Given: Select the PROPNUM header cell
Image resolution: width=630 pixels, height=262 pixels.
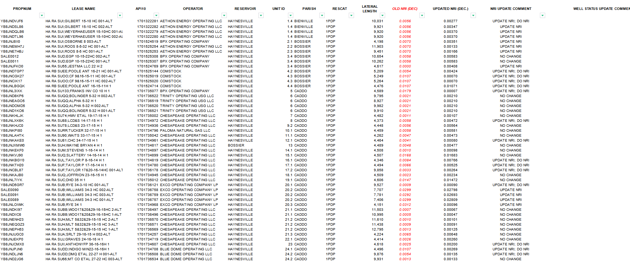Looking at the screenshot, I should (x=22, y=9).
